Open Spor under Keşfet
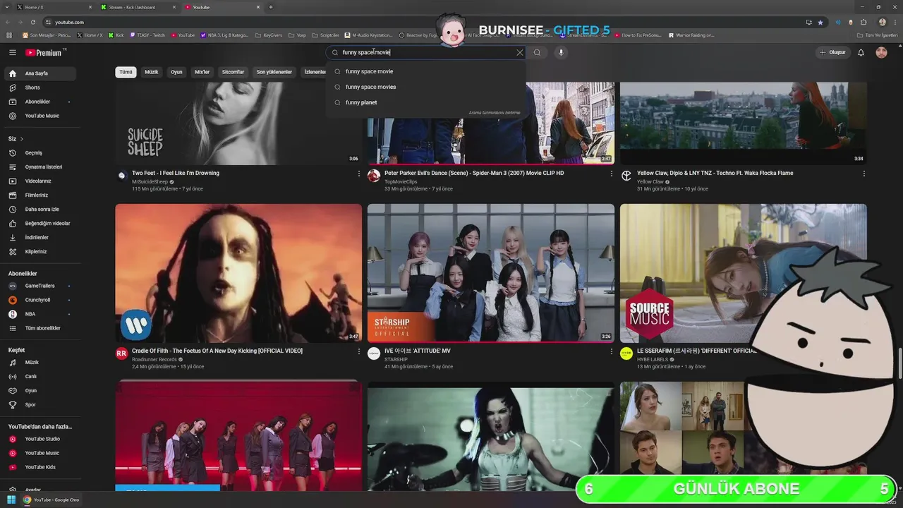The image size is (903, 508). [x=40, y=405]
